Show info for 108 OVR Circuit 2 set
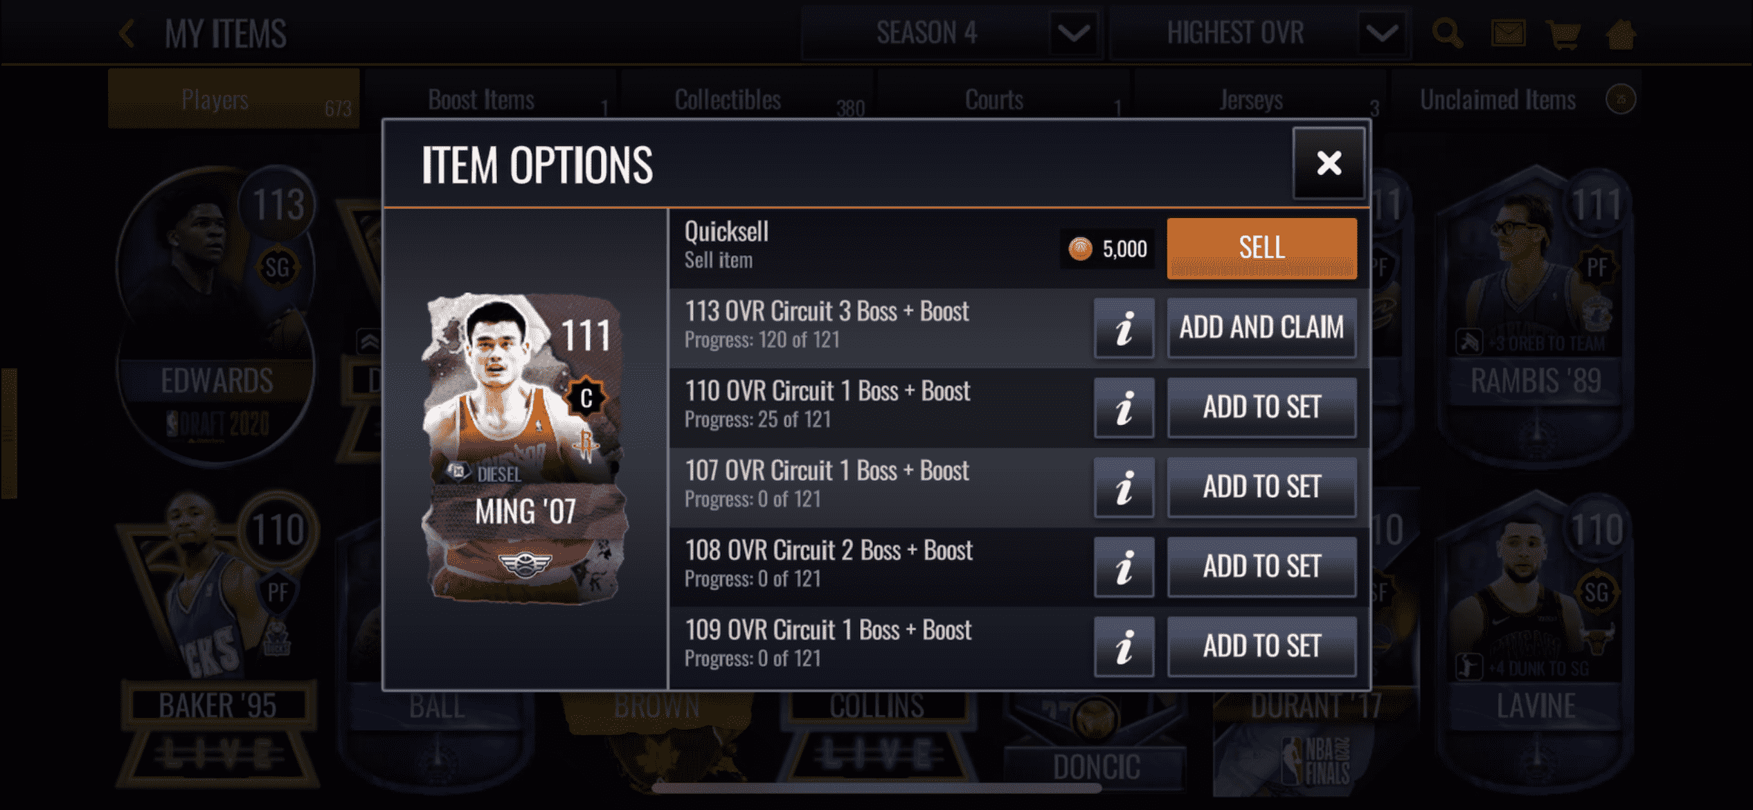This screenshot has height=810, width=1753. coord(1124,566)
